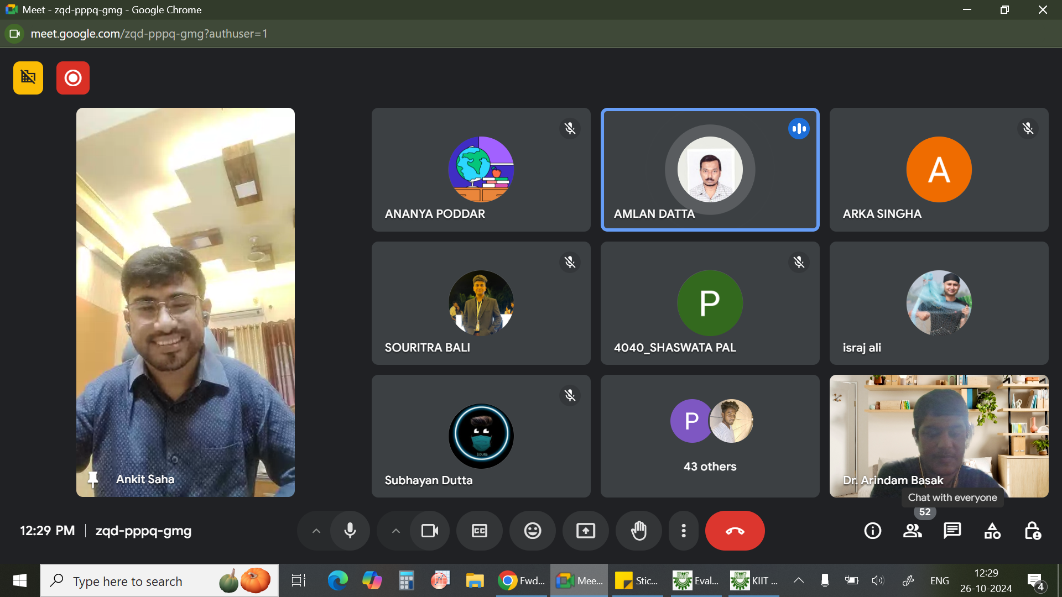
Task: Toggle the camera button
Action: click(x=429, y=531)
